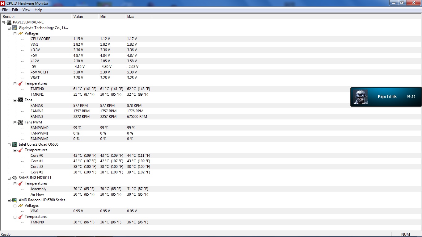The height and width of the screenshot is (237, 422).
Task: Click the voltage icon under Gigabyte Technology
Action: 21,33
